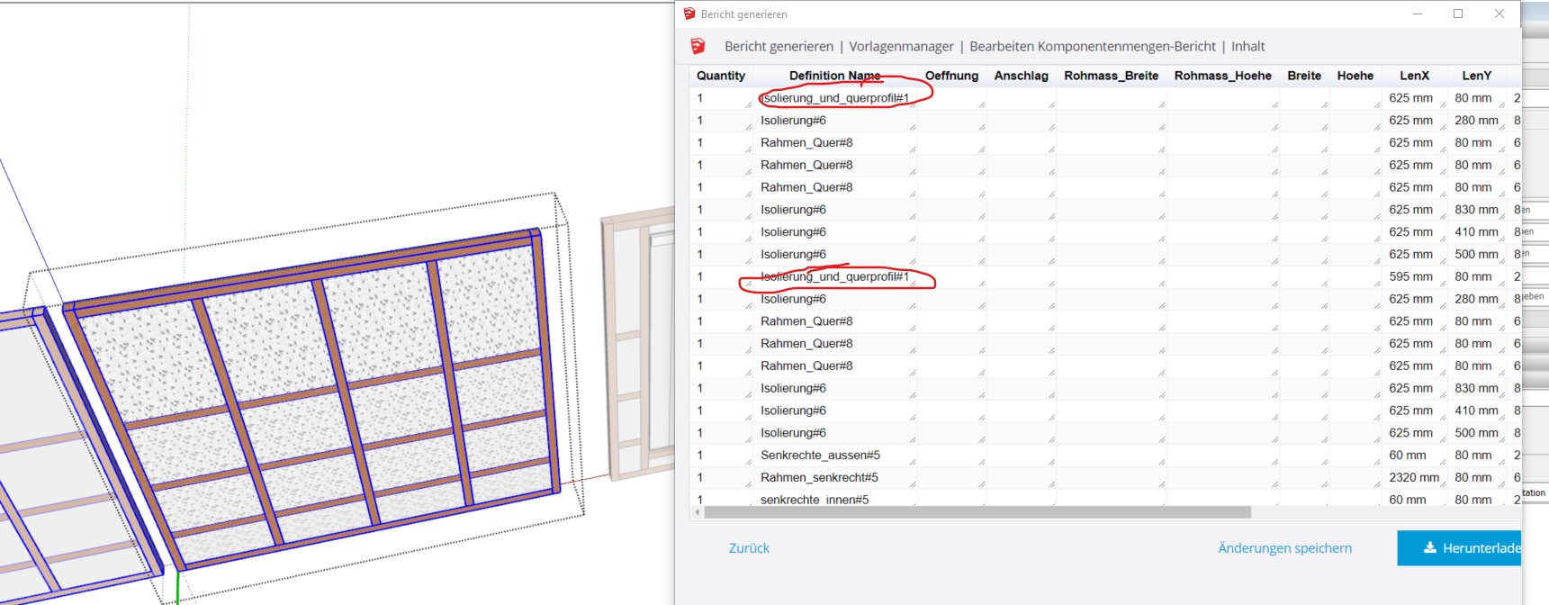1549x605 pixels.
Task: Minimize the Bericht generieren dialog
Action: pyautogui.click(x=1418, y=14)
